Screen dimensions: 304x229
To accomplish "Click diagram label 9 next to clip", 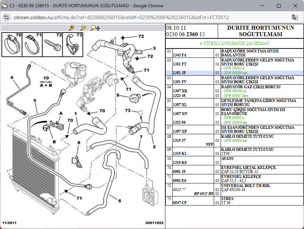I will point(118,95).
